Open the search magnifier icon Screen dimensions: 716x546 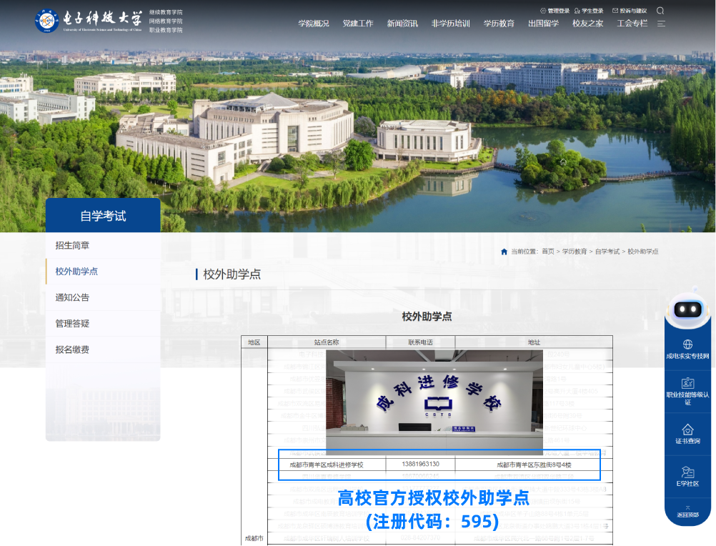coord(660,11)
